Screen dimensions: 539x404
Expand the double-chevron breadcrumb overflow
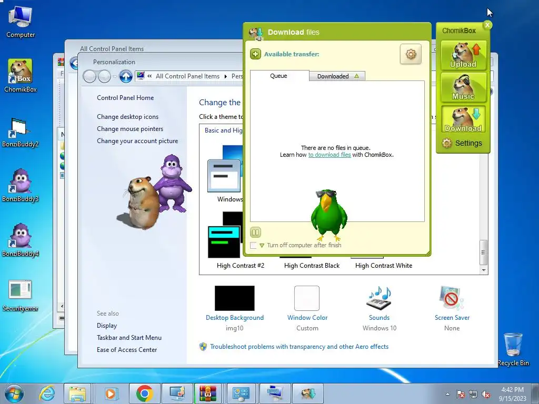(x=149, y=76)
